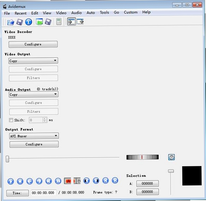Image resolution: width=206 pixels, height=201 pixels.
Task: Close the Avidemux window
Action: [197, 5]
